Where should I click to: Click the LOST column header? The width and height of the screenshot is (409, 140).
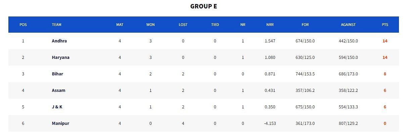[x=183, y=25]
